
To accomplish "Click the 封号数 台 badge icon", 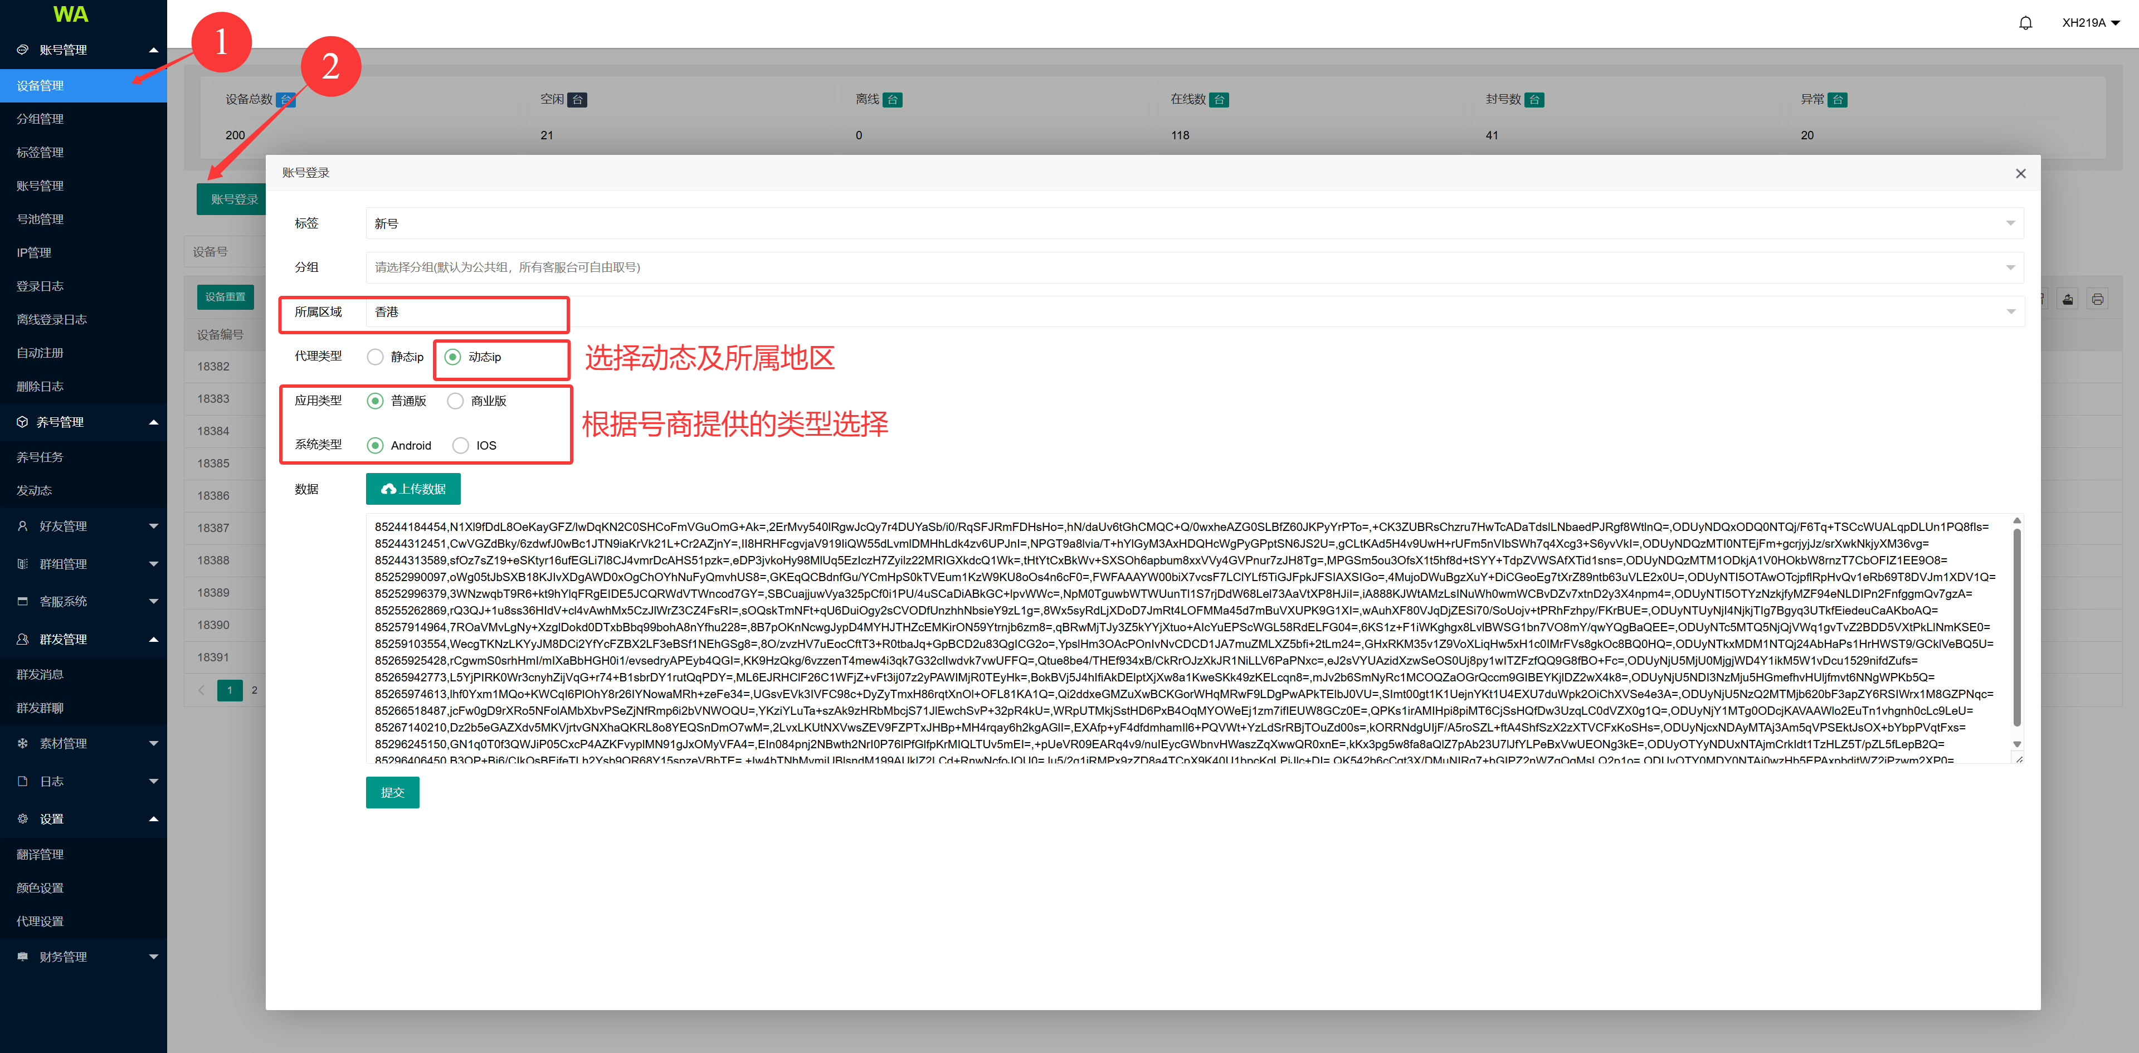I will tap(1534, 100).
